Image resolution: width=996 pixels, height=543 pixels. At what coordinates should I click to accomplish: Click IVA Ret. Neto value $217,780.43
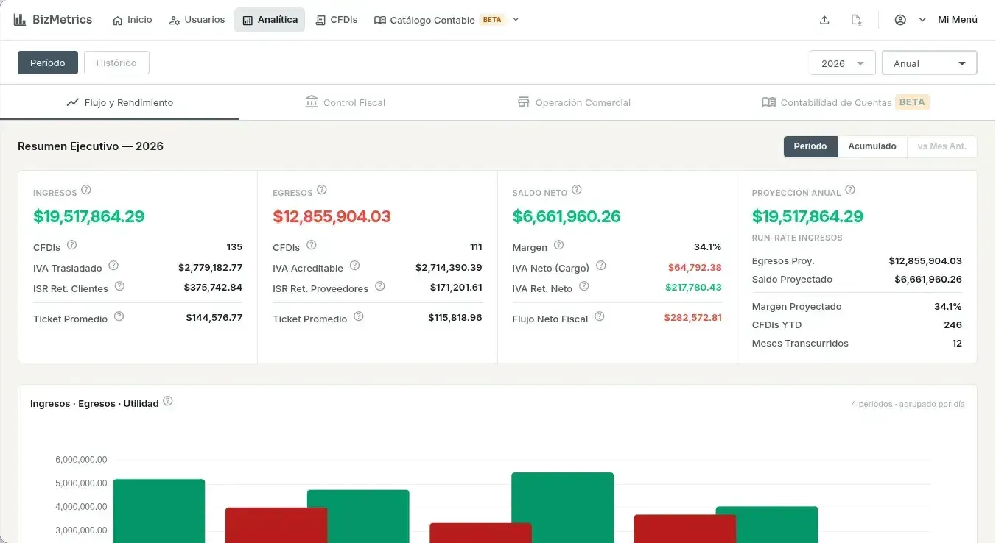pyautogui.click(x=693, y=288)
